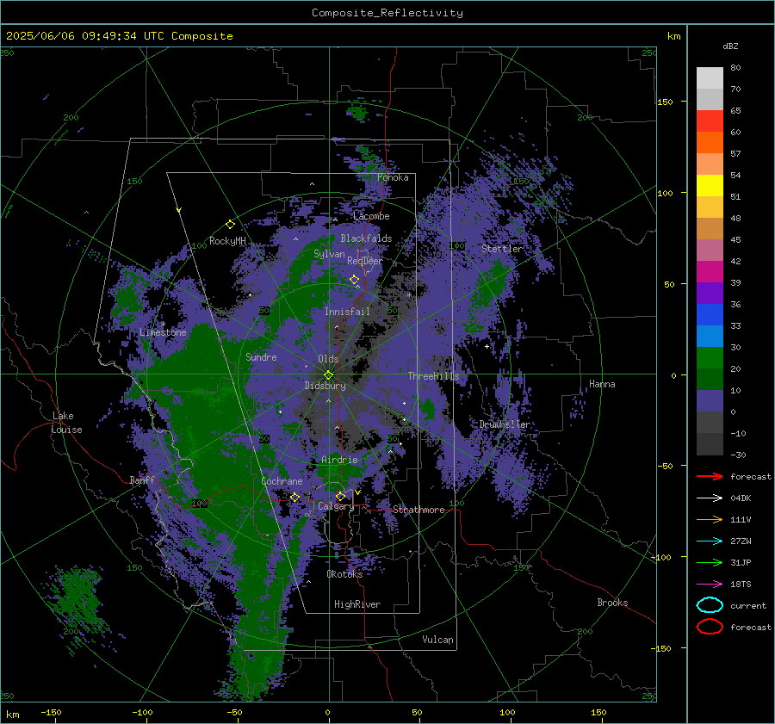775x724 pixels.
Task: Click the RedDeer city label
Action: pyautogui.click(x=365, y=261)
